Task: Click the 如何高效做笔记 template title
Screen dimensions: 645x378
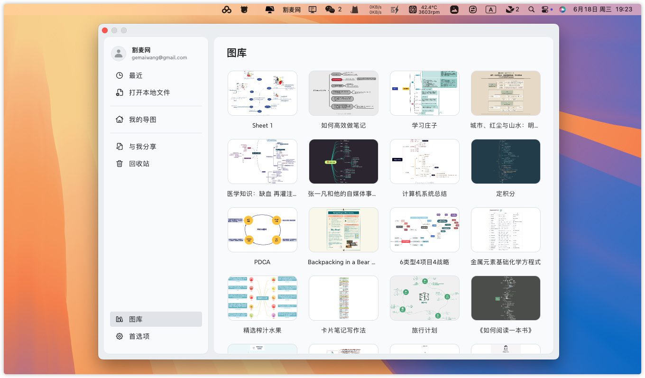Action: coord(343,126)
